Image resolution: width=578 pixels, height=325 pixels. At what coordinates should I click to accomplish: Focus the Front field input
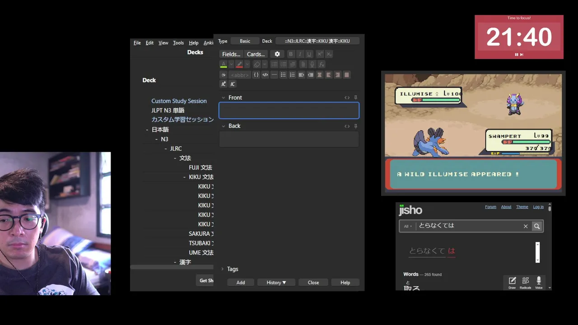[289, 111]
